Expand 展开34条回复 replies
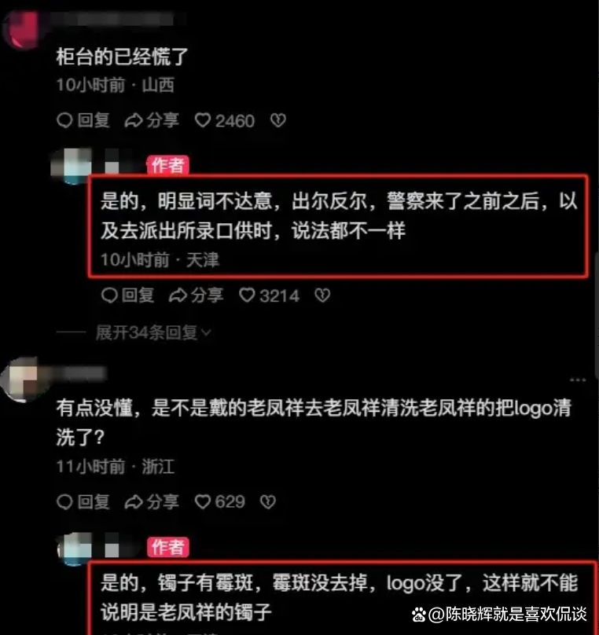599x635 pixels. (153, 332)
